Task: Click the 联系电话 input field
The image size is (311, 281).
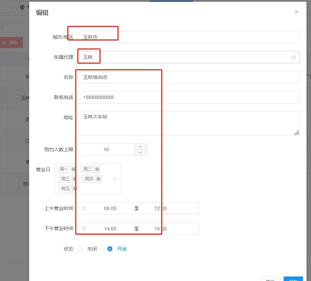Action: coord(188,97)
